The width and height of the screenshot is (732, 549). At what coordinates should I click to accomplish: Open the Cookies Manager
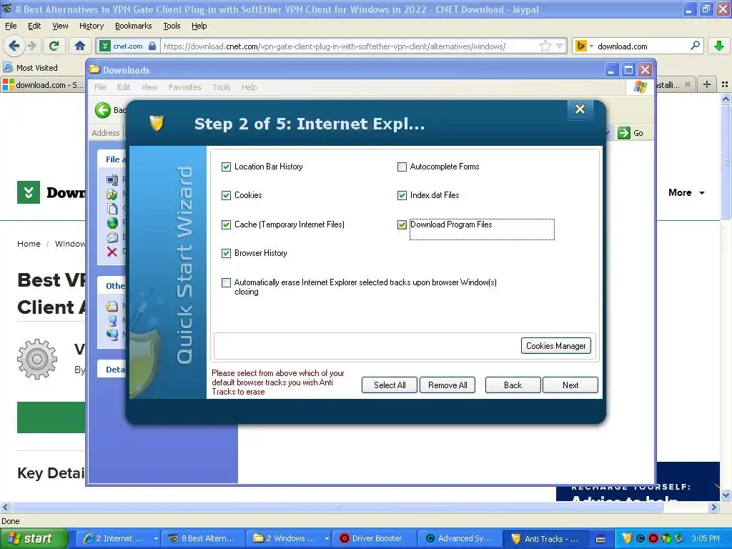(x=555, y=346)
